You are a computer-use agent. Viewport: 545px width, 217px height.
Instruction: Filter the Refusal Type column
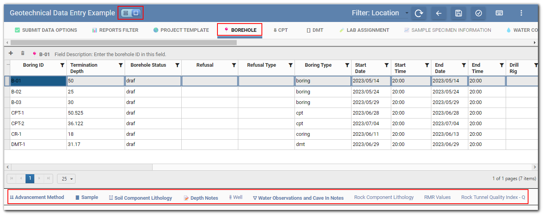(290, 65)
